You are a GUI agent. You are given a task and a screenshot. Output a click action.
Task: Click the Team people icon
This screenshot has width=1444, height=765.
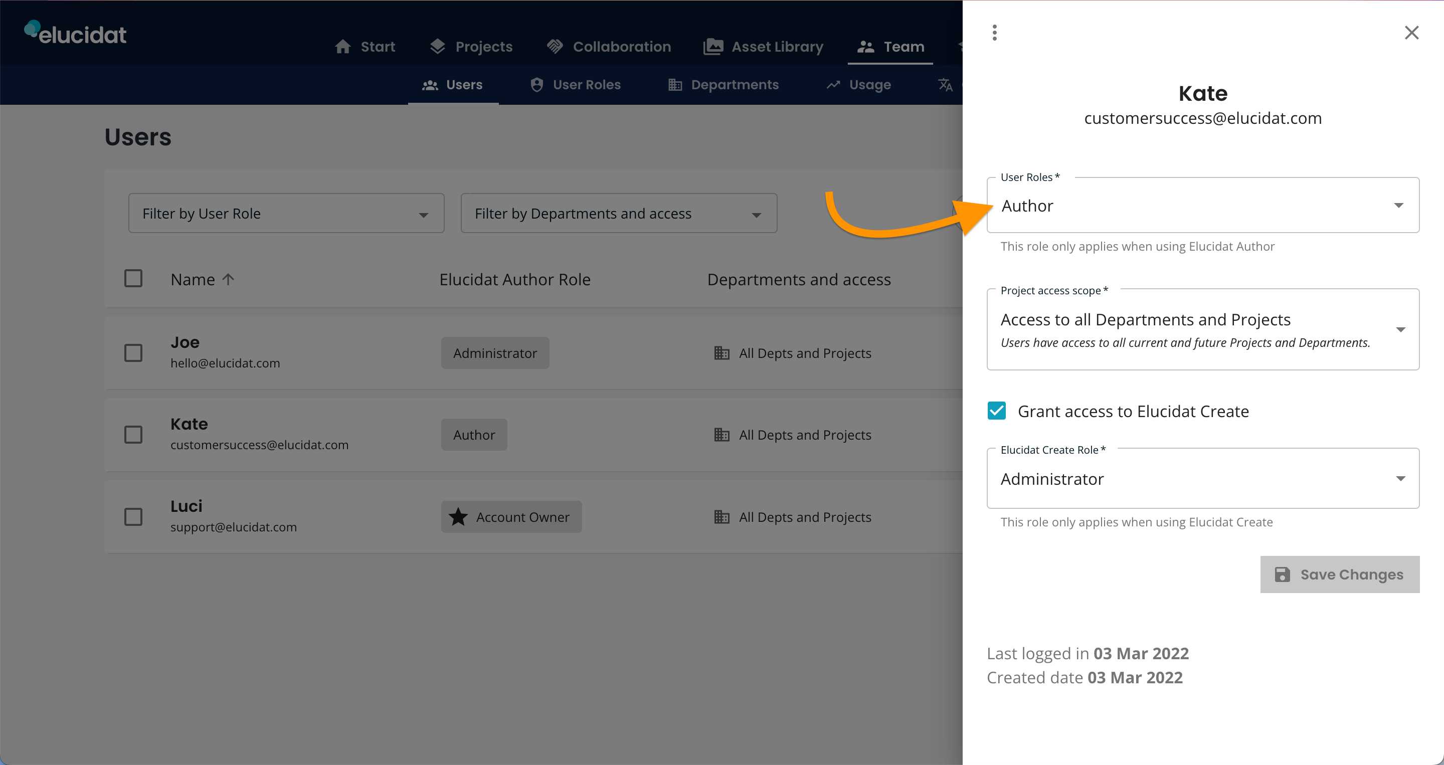click(x=865, y=47)
